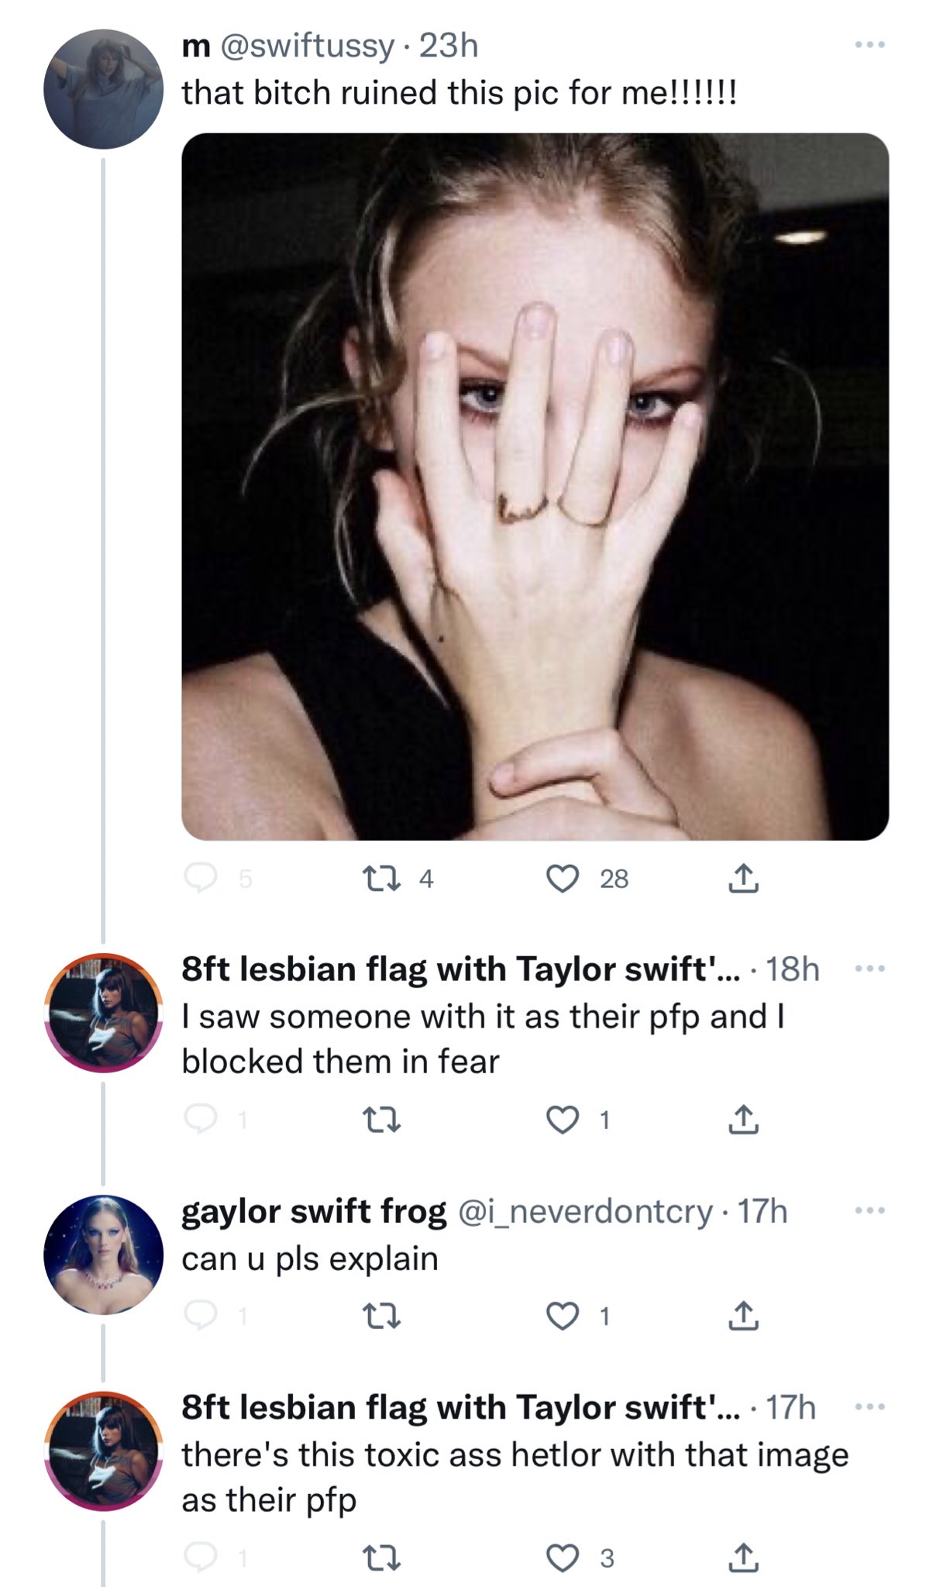View gaylor swift frog's profile picture

[103, 1255]
